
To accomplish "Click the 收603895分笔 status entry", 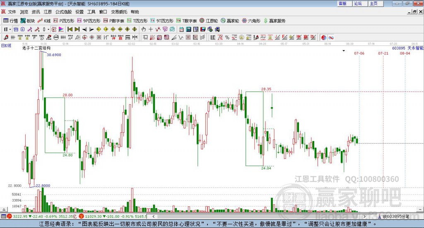I will click(394, 216).
